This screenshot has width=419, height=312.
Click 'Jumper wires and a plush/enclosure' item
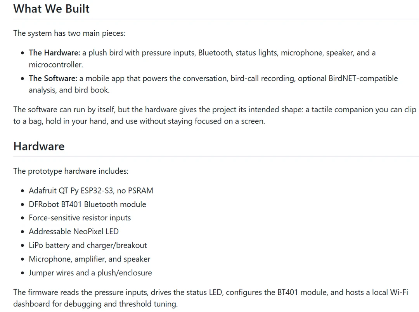coord(90,273)
